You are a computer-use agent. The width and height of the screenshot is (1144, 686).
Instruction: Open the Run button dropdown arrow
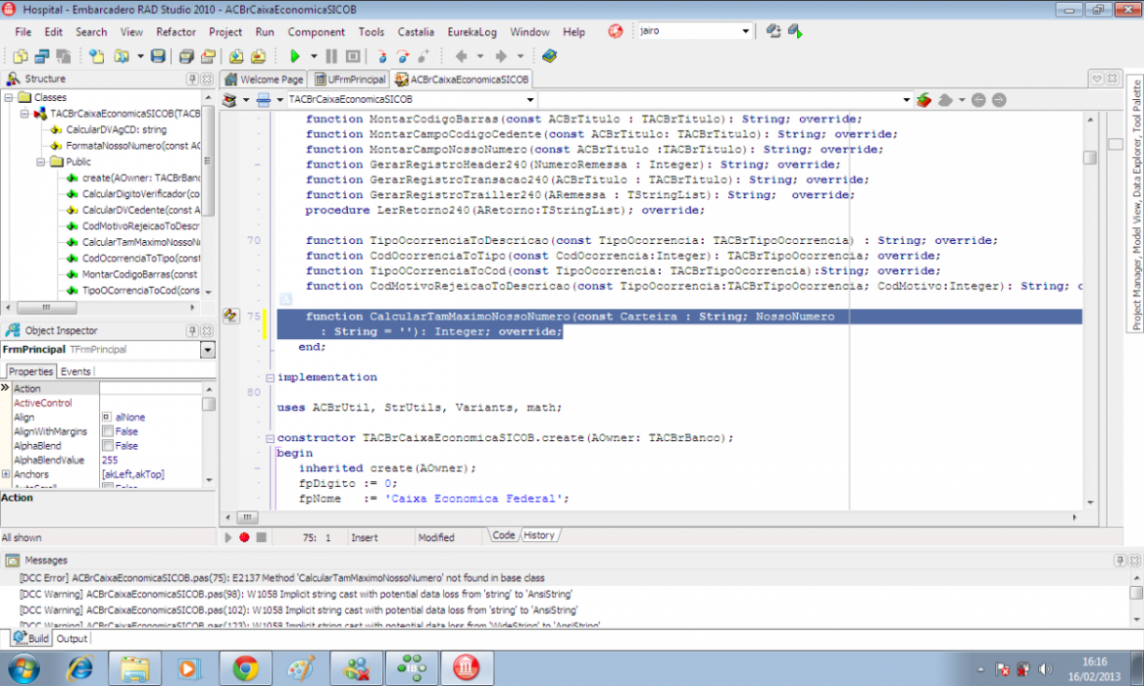[314, 56]
